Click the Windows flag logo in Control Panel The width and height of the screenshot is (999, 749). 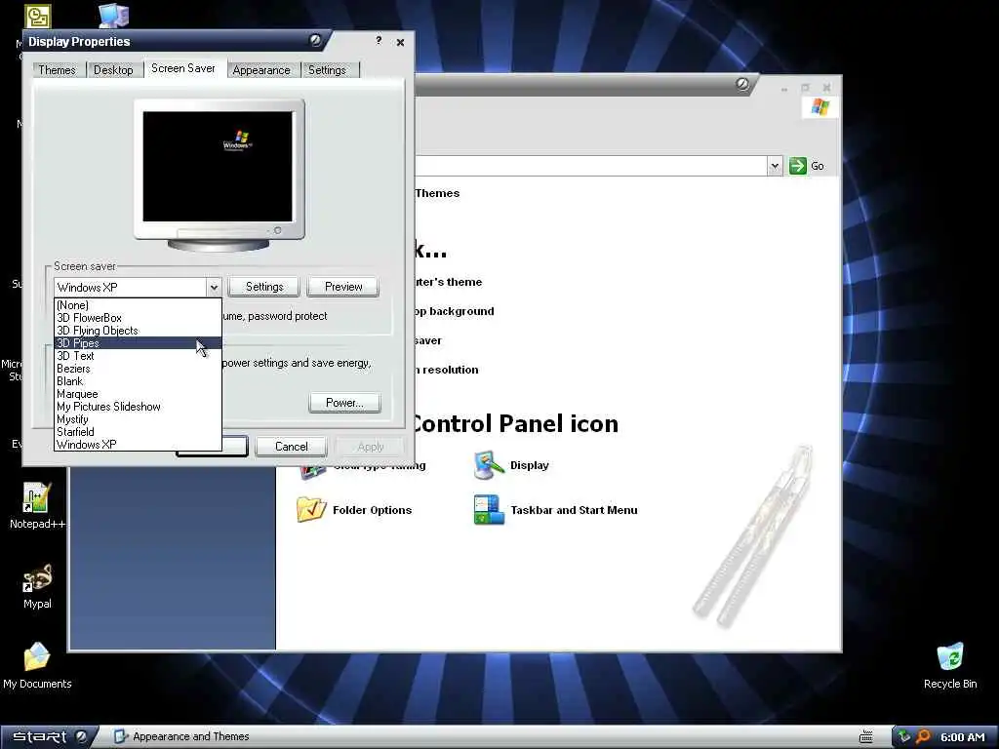819,107
